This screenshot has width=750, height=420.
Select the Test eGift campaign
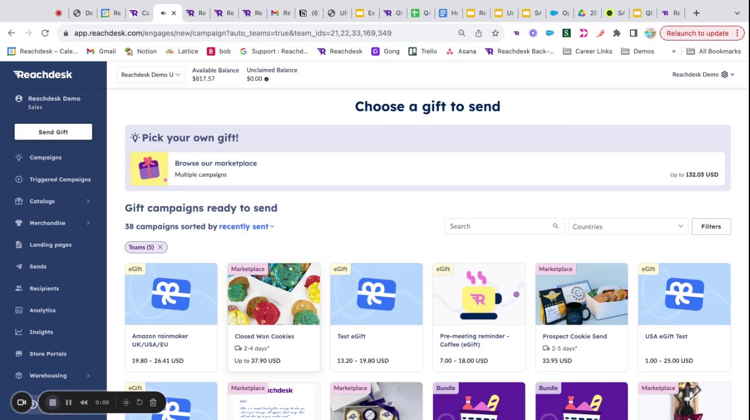(376, 317)
